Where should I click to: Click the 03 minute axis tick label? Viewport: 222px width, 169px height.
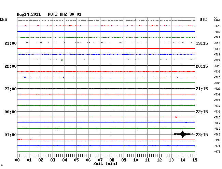click(x=53, y=160)
